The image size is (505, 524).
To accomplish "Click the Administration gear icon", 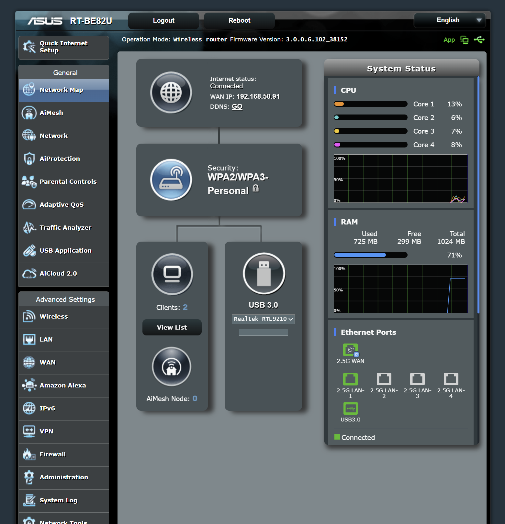I will point(29,477).
